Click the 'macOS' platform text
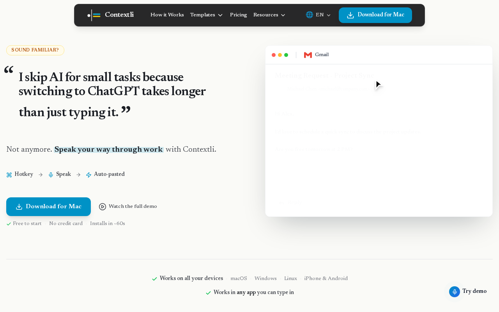This screenshot has height=312, width=499. pyautogui.click(x=239, y=278)
